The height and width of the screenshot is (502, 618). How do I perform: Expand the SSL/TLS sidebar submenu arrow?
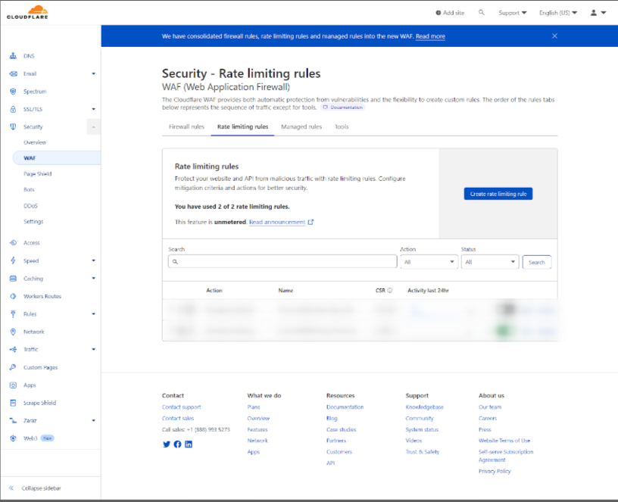point(93,109)
